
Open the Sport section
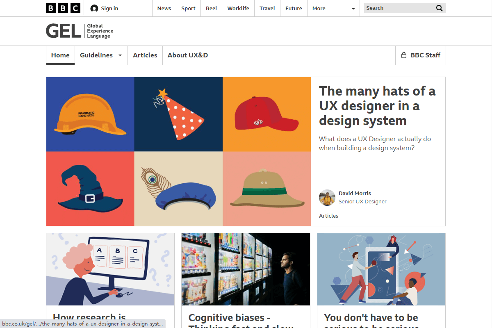click(188, 8)
